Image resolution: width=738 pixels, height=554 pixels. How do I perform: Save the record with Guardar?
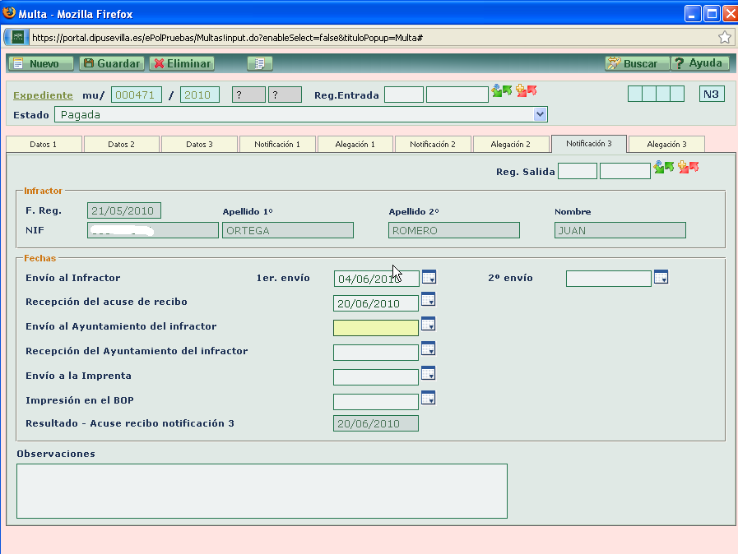112,63
